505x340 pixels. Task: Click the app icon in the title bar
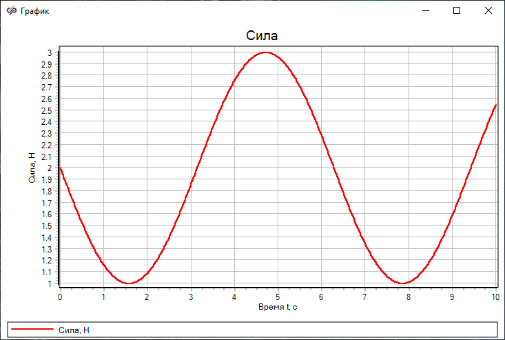pos(11,11)
